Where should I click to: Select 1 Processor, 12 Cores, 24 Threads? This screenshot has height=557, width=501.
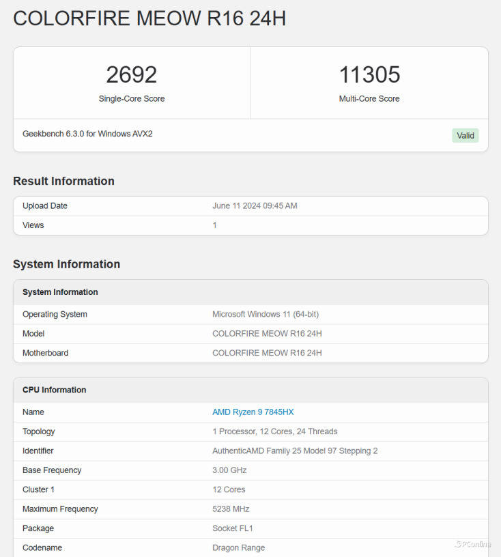[275, 431]
